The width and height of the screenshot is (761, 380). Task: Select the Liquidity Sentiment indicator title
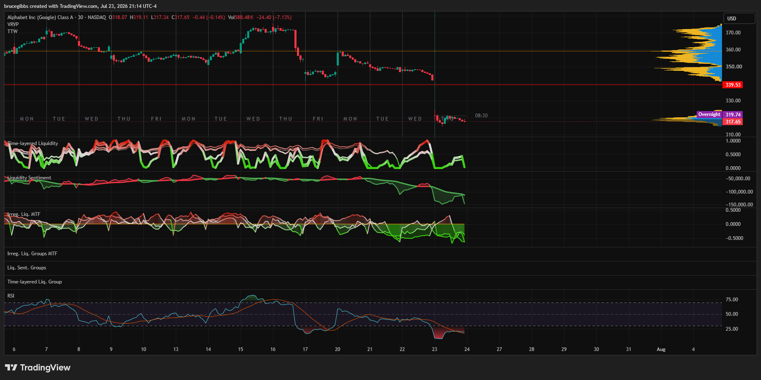point(29,178)
